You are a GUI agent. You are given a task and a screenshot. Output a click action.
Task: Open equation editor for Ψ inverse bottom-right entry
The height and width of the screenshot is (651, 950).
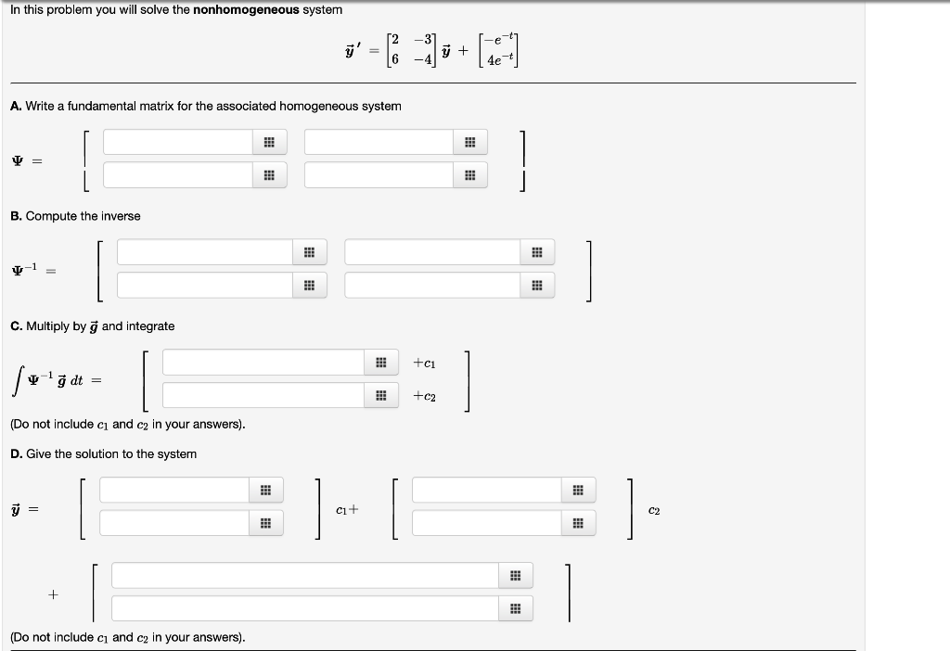[536, 285]
